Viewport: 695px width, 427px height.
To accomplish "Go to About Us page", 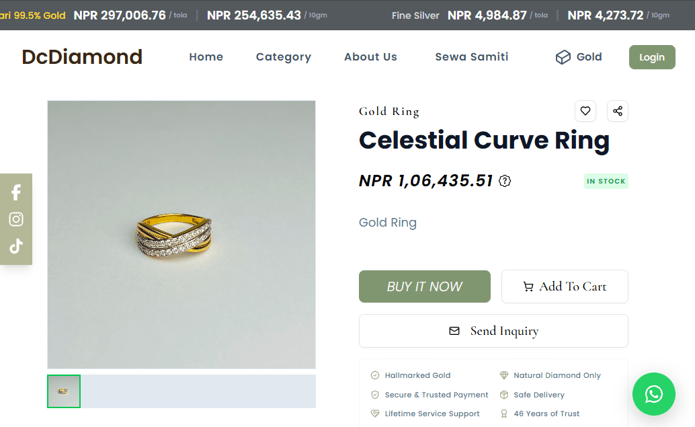I will pos(370,56).
